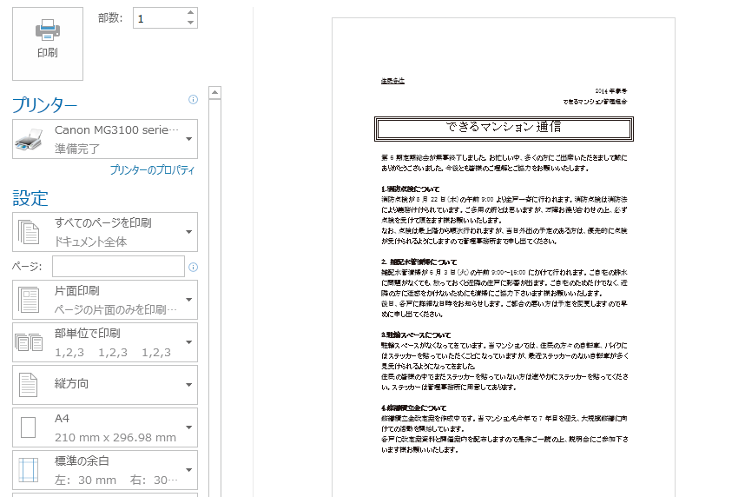Click the all-pages document stack icon
Screen dimensions: 745x497
tap(29, 232)
